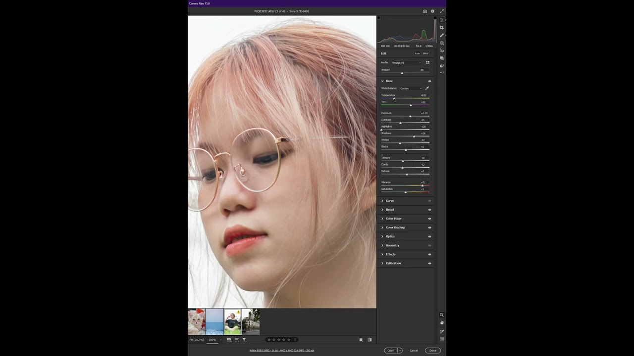The height and width of the screenshot is (356, 634).
Task: Click the Vibrance slider handle
Action: click(423, 186)
